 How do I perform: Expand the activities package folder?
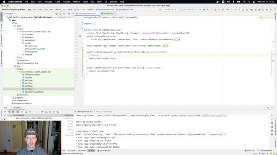pyautogui.click(x=20, y=34)
